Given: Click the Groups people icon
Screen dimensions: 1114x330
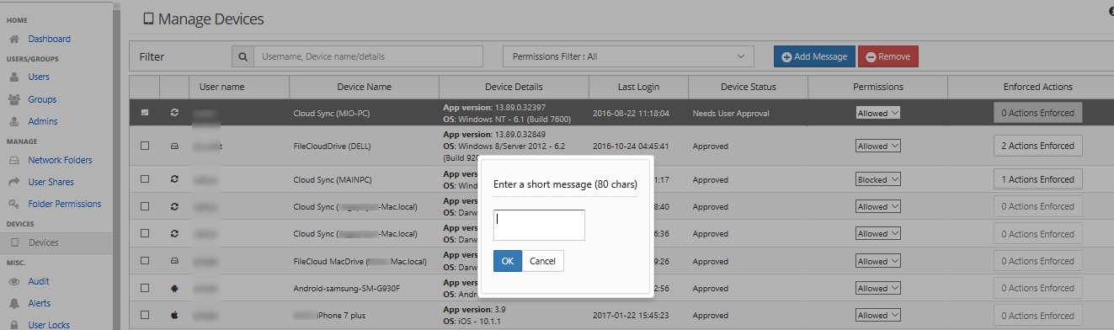Looking at the screenshot, I should pyautogui.click(x=13, y=99).
